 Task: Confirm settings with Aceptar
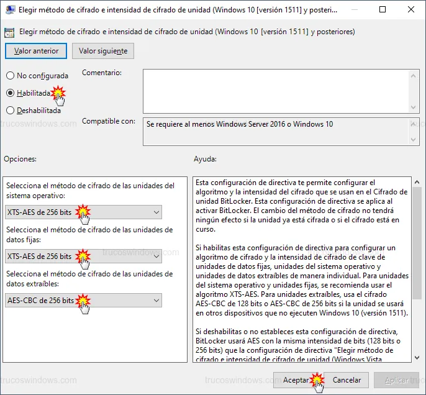(x=296, y=379)
